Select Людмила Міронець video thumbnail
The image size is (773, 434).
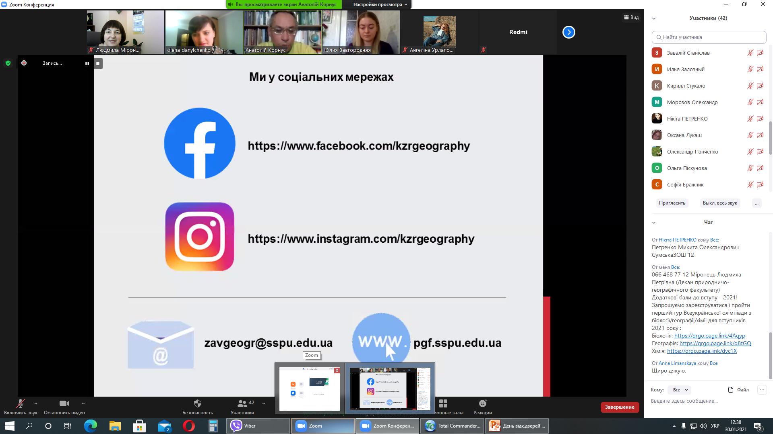pos(126,32)
